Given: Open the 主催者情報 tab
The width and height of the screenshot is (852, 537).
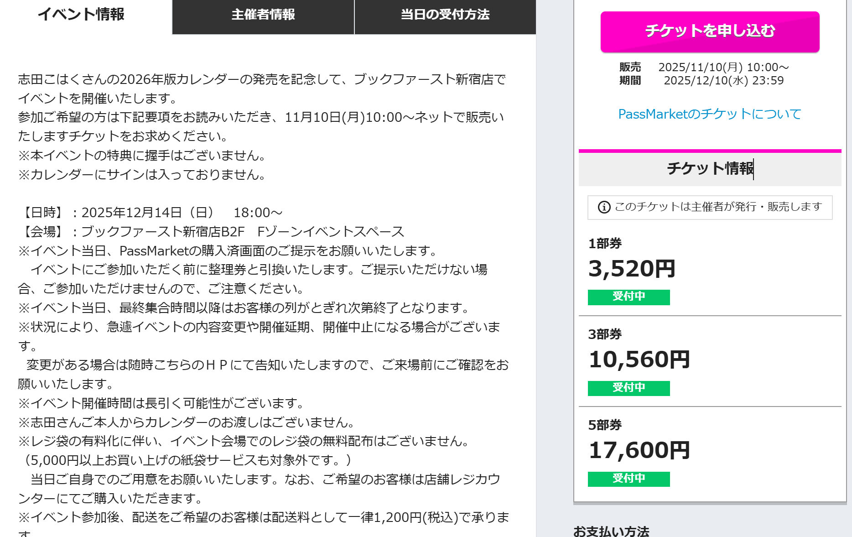Looking at the screenshot, I should tap(263, 15).
